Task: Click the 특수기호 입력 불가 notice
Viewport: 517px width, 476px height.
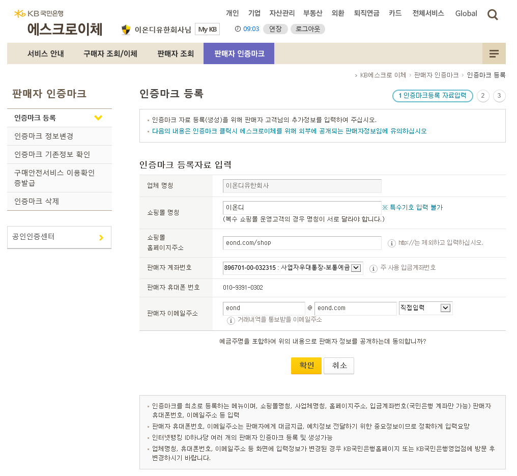Action: (x=413, y=208)
